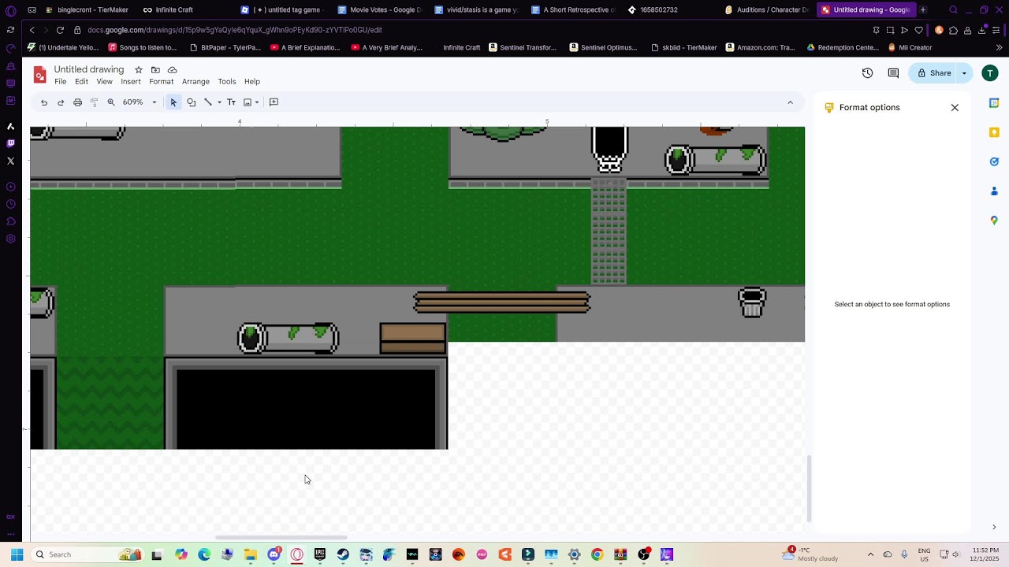Open the Shape tool
1009x567 pixels.
[191, 102]
